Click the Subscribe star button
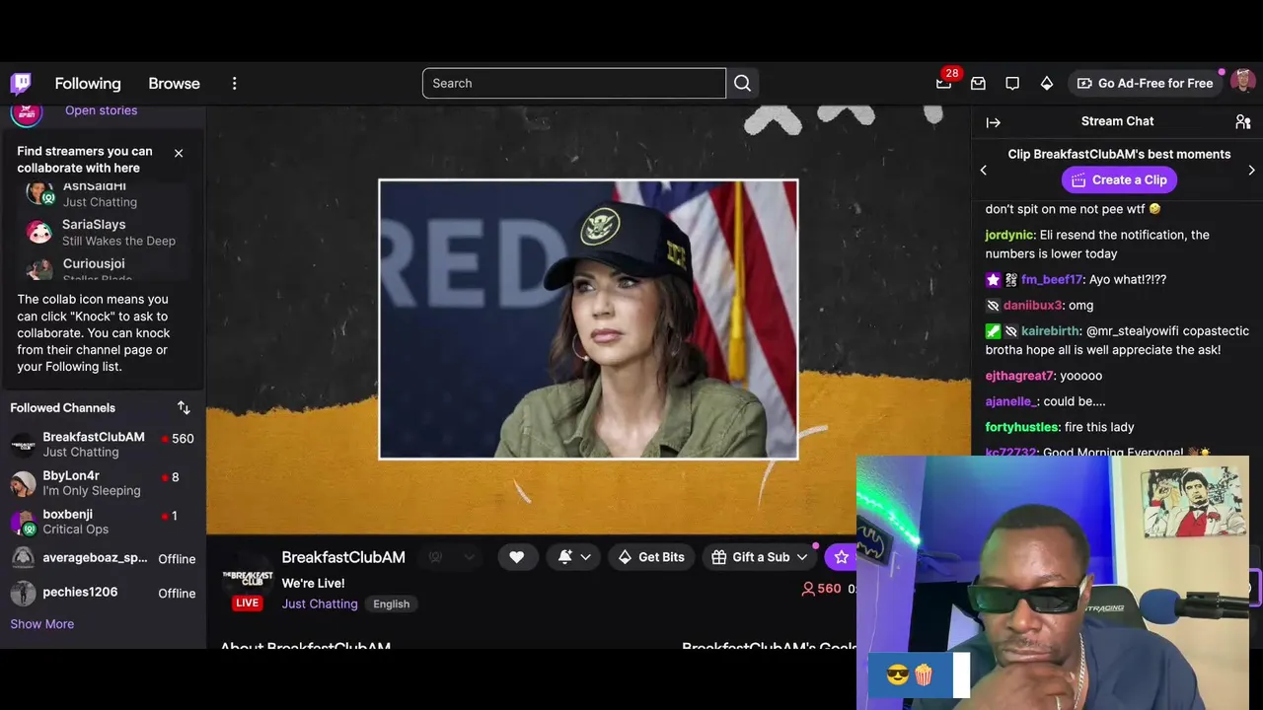Image resolution: width=1263 pixels, height=710 pixels. coord(841,557)
